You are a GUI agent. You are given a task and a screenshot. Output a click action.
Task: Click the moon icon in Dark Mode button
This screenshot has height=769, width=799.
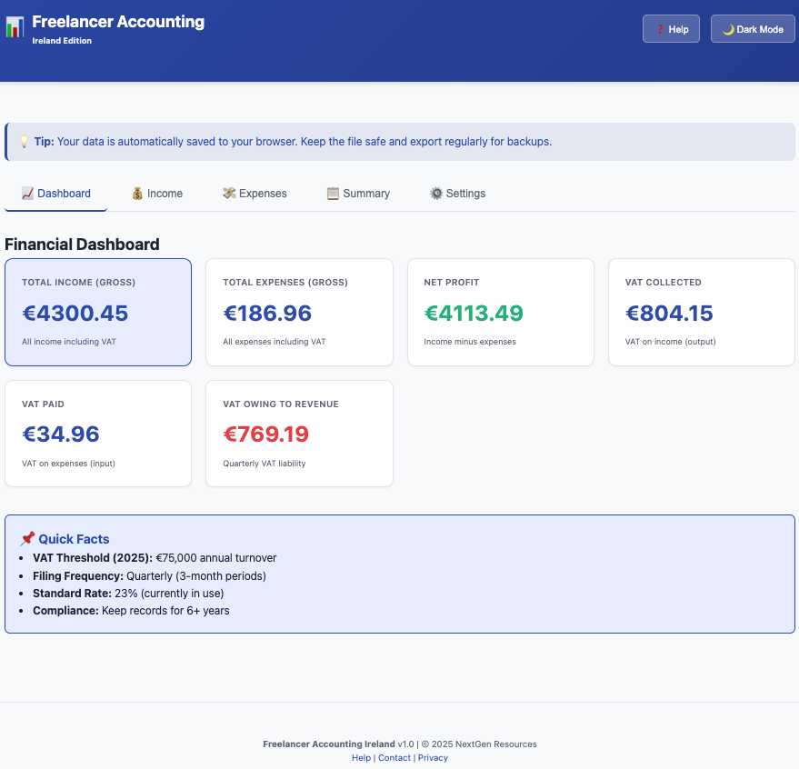pyautogui.click(x=728, y=30)
